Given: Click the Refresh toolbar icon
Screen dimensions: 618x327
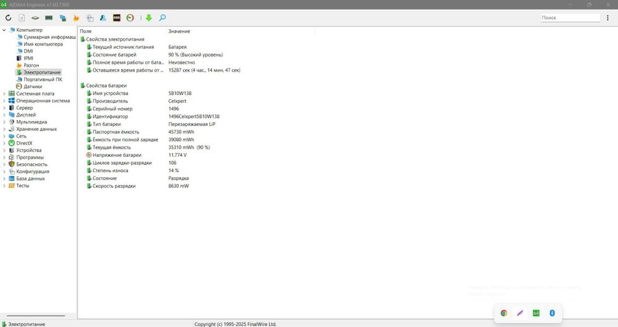Looking at the screenshot, I should coord(8,18).
